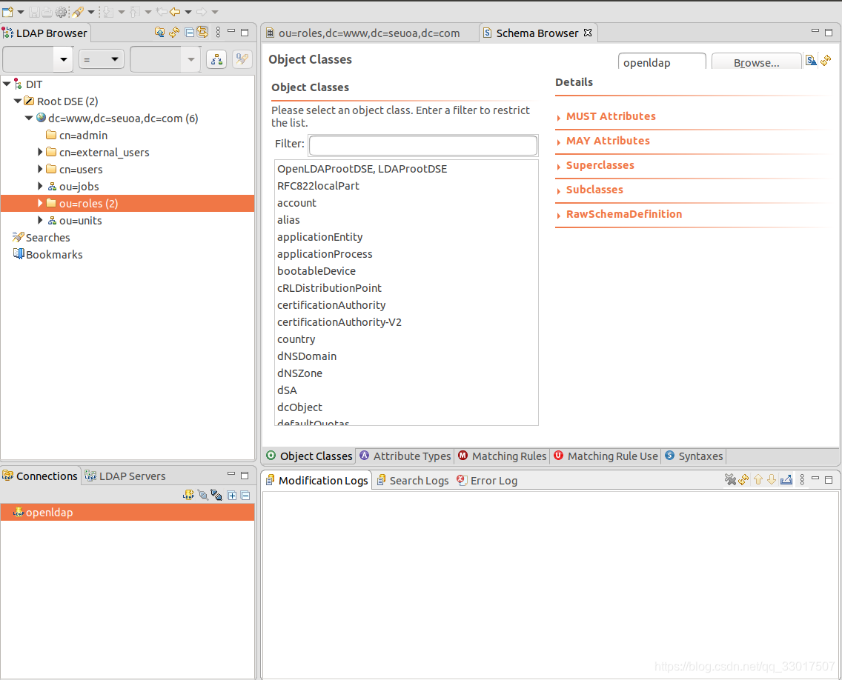
Task: Click the Open Schema Browser pen icon in toolbar
Action: pos(78,11)
